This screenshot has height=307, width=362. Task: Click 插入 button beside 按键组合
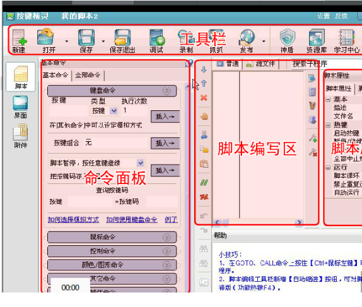pyautogui.click(x=165, y=143)
